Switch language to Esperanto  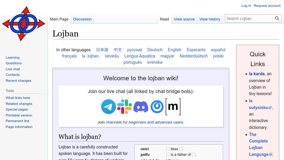pos(196,50)
